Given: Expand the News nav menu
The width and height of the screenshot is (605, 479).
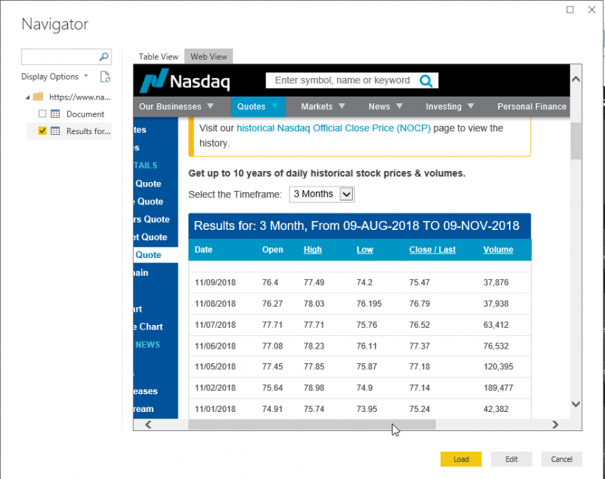Looking at the screenshot, I should [385, 106].
